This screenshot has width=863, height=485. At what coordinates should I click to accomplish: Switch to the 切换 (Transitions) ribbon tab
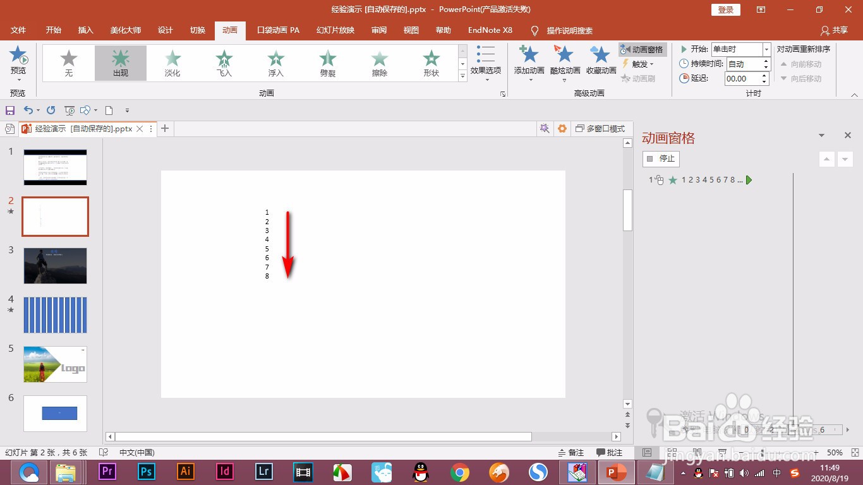point(196,30)
